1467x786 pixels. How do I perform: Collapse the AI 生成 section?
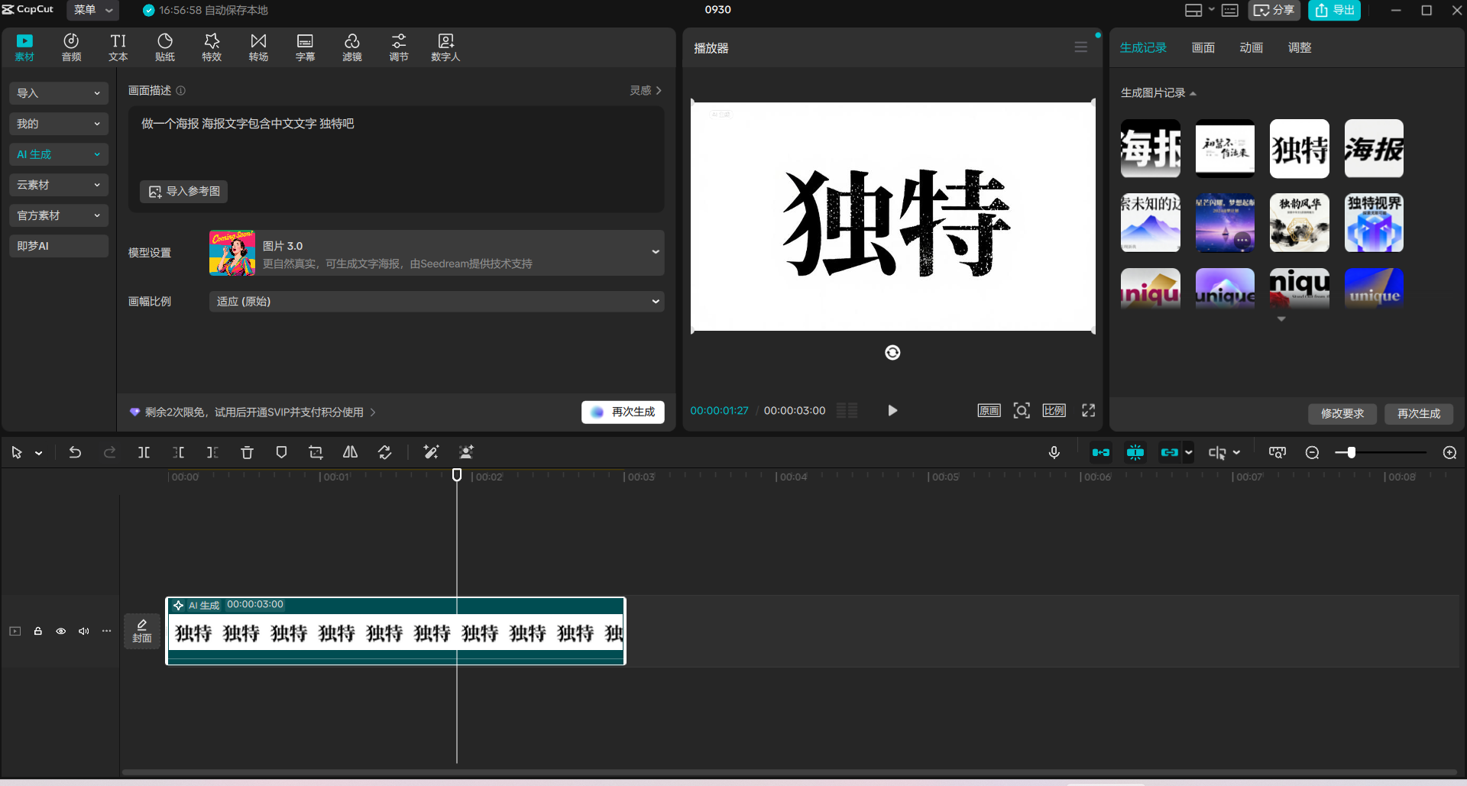click(59, 154)
